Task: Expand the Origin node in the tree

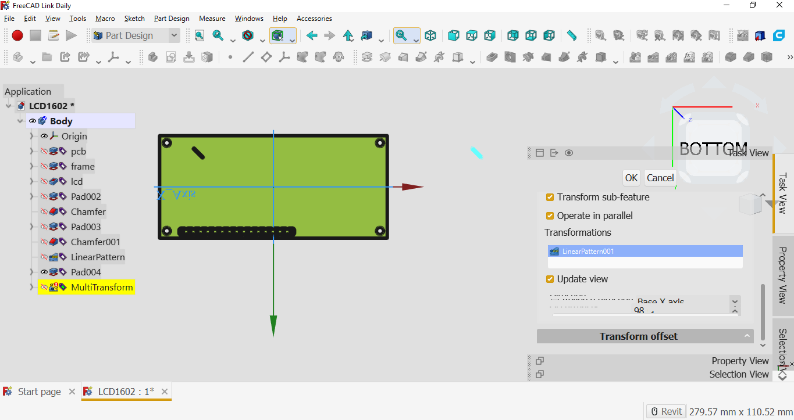Action: coord(32,136)
